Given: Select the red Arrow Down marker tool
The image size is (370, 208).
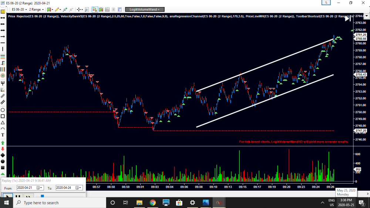Looking at the screenshot, I should tap(3, 149).
